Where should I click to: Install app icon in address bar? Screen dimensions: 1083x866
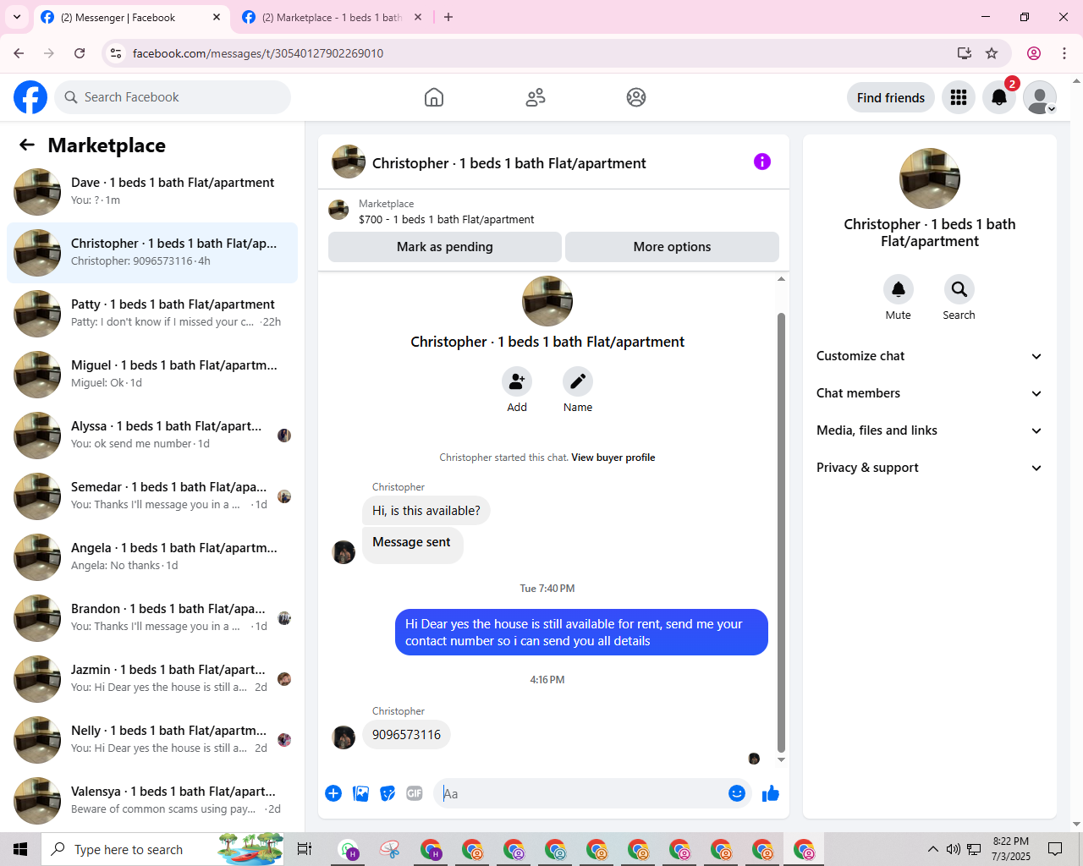965,53
